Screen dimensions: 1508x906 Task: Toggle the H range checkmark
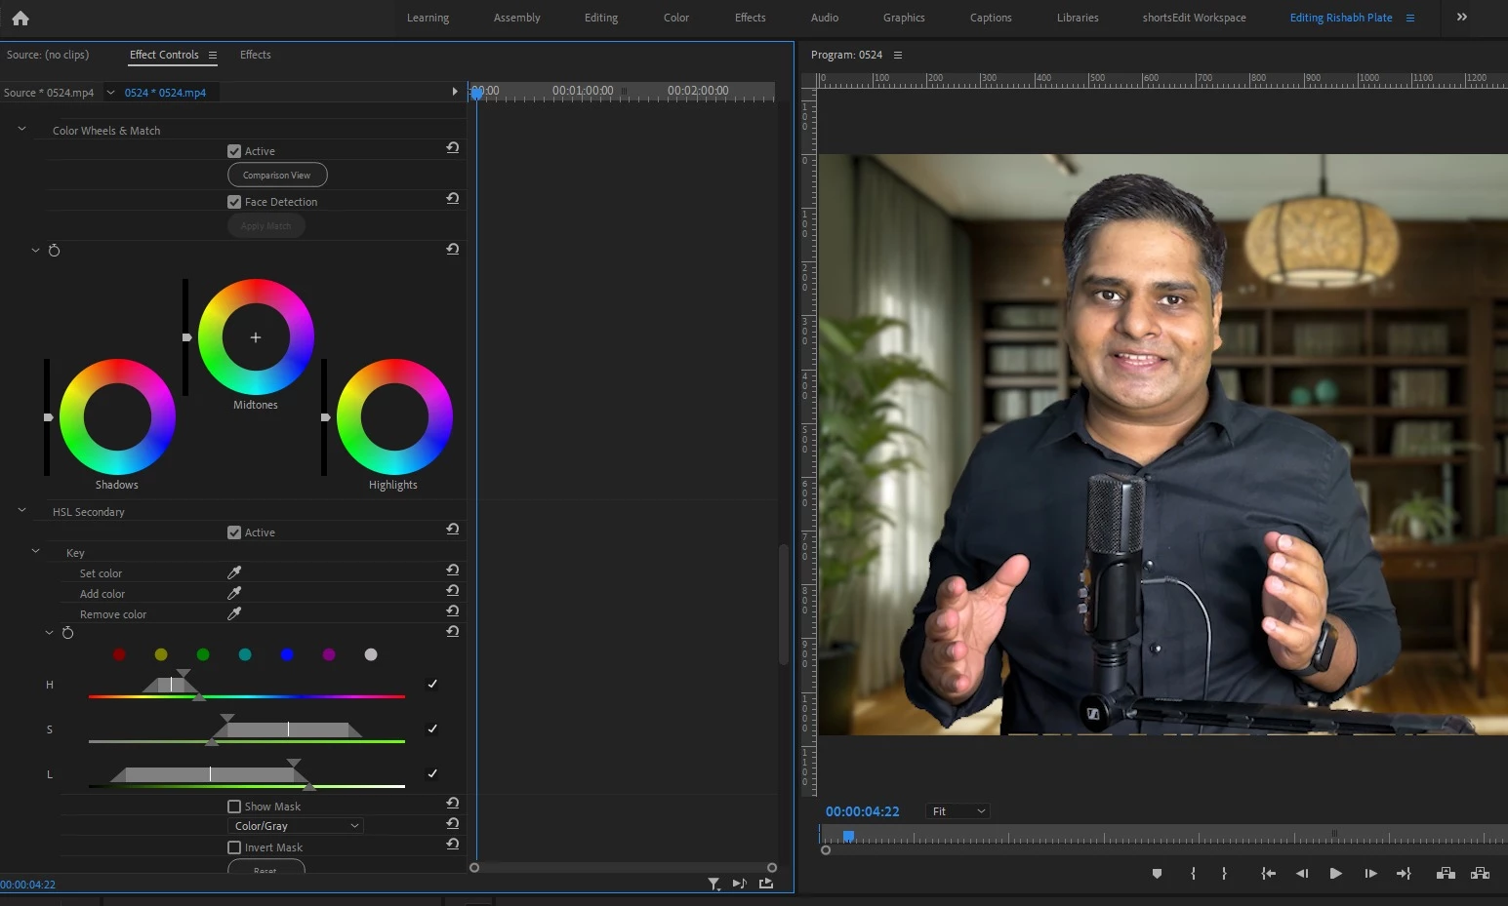click(432, 684)
